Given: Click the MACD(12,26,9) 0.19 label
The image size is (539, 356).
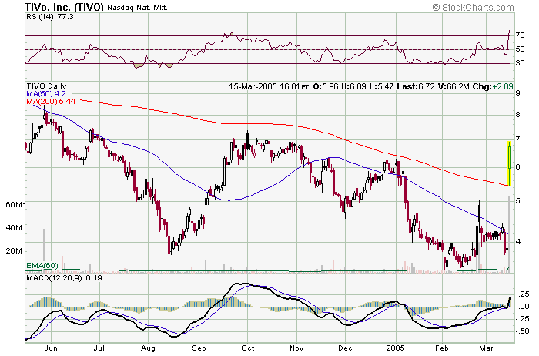Looking at the screenshot, I should point(64,277).
